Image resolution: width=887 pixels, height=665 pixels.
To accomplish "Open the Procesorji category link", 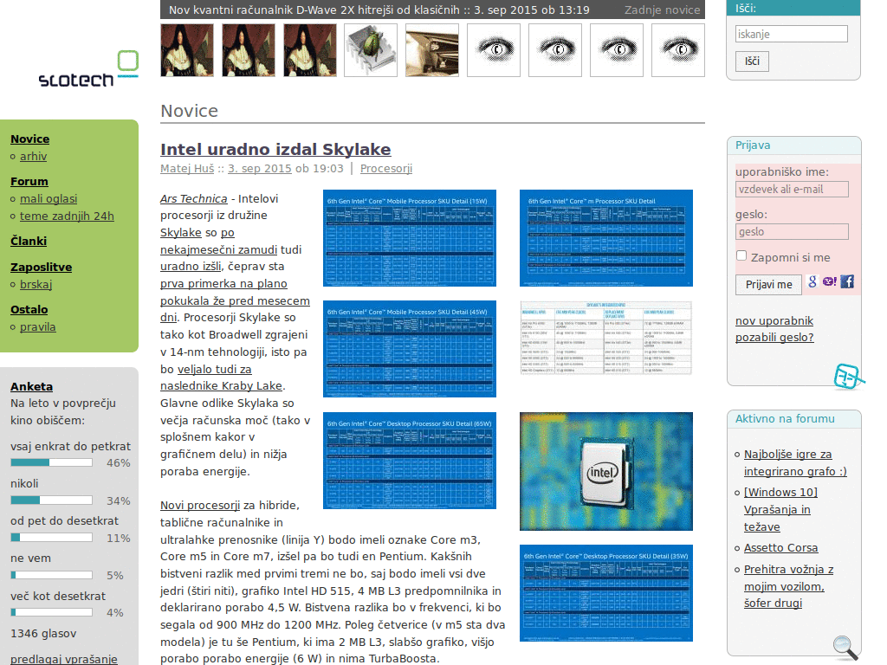I will pos(386,169).
